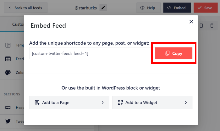Image resolution: width=220 pixels, height=131 pixels.
Task: Copy the feed shortcode
Action: [x=173, y=53]
